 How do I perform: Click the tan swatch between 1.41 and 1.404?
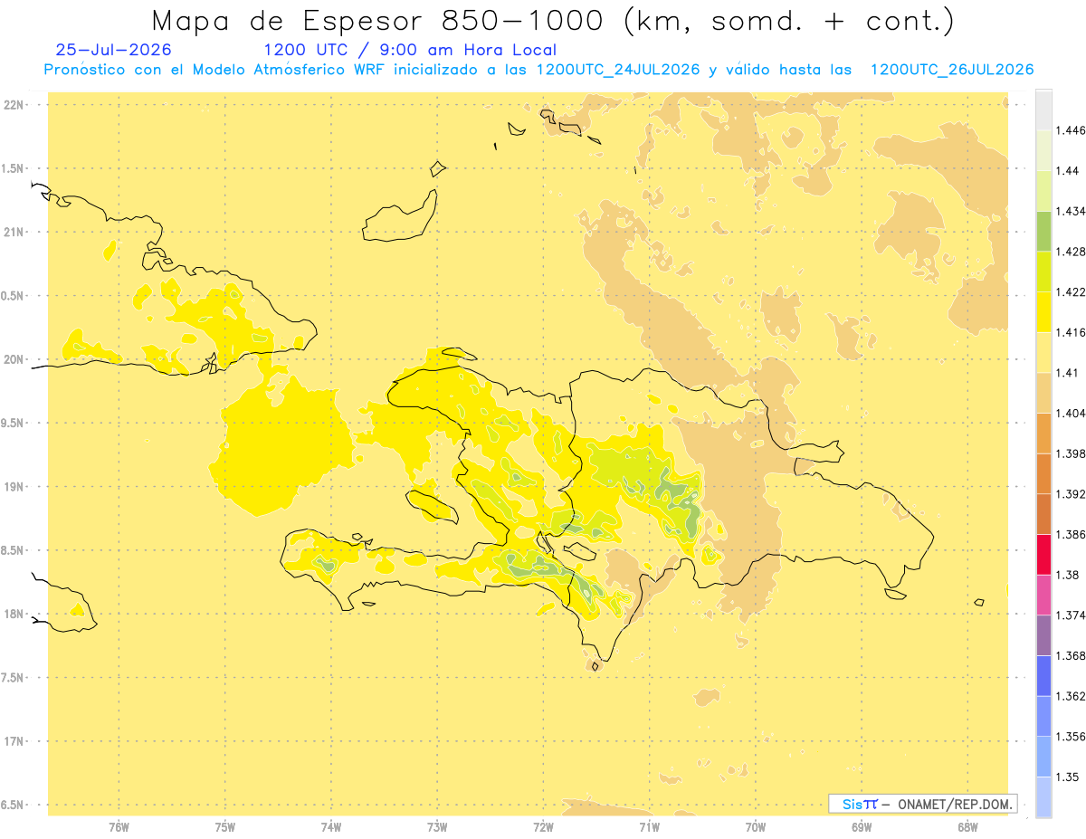(x=1043, y=393)
